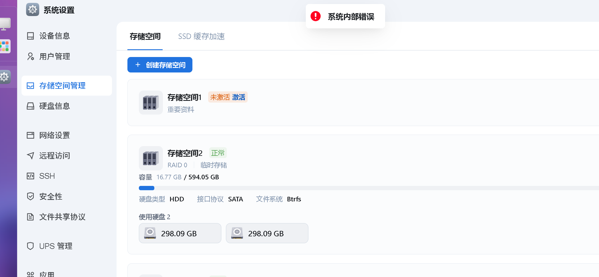This screenshot has height=277, width=599.
Task: Click the SSH code icon in sidebar
Action: [30, 176]
